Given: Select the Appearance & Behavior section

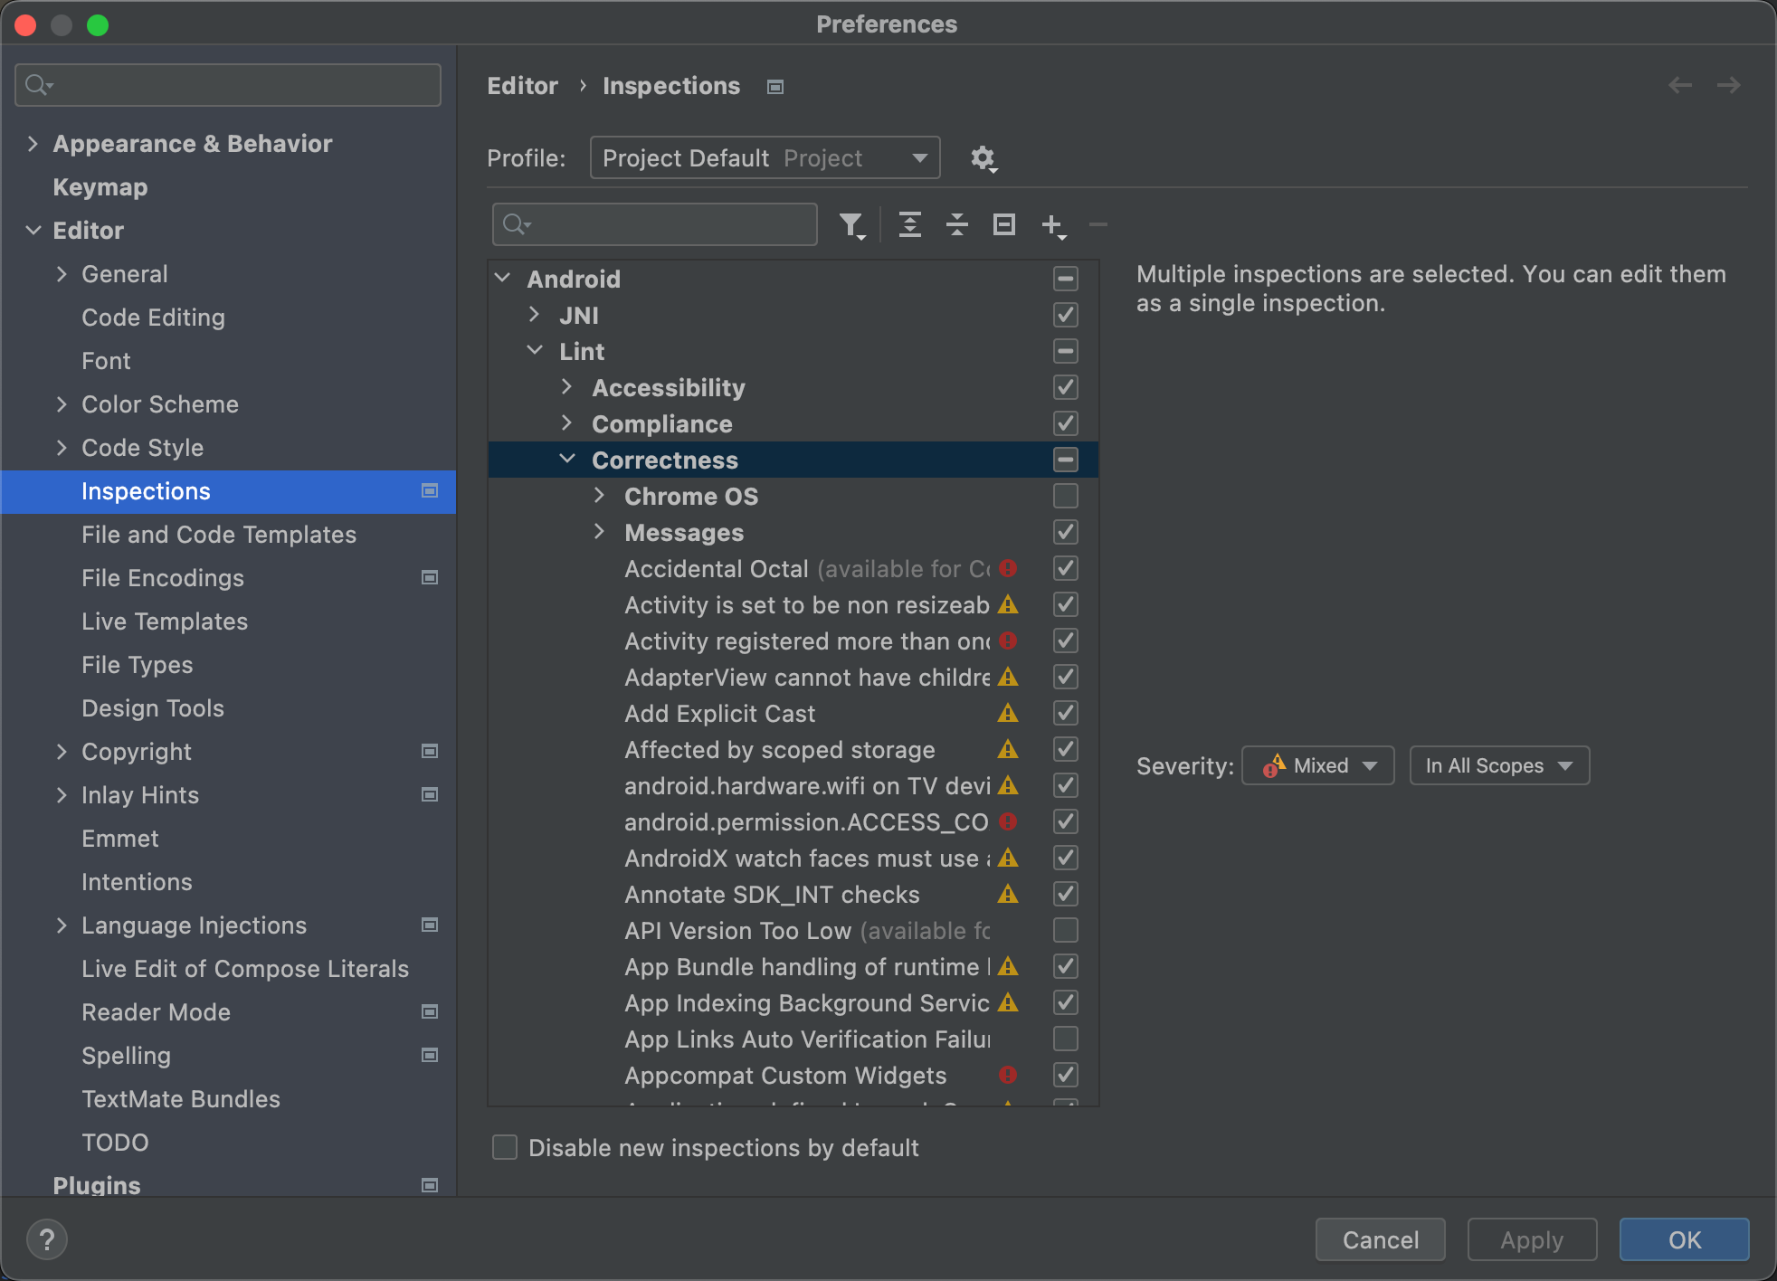Looking at the screenshot, I should [x=192, y=144].
